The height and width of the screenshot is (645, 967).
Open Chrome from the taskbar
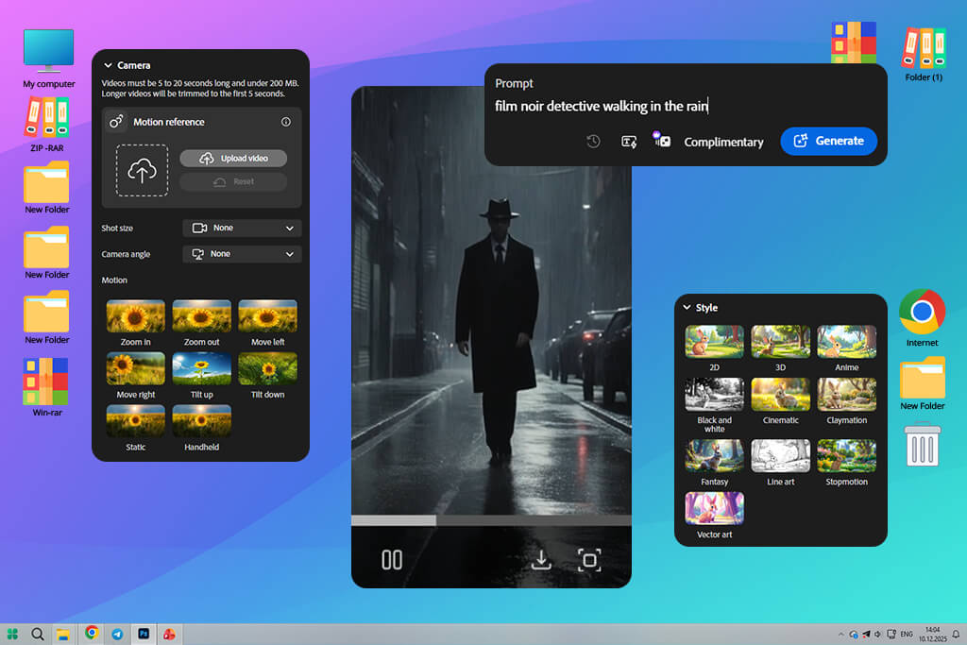coord(92,633)
